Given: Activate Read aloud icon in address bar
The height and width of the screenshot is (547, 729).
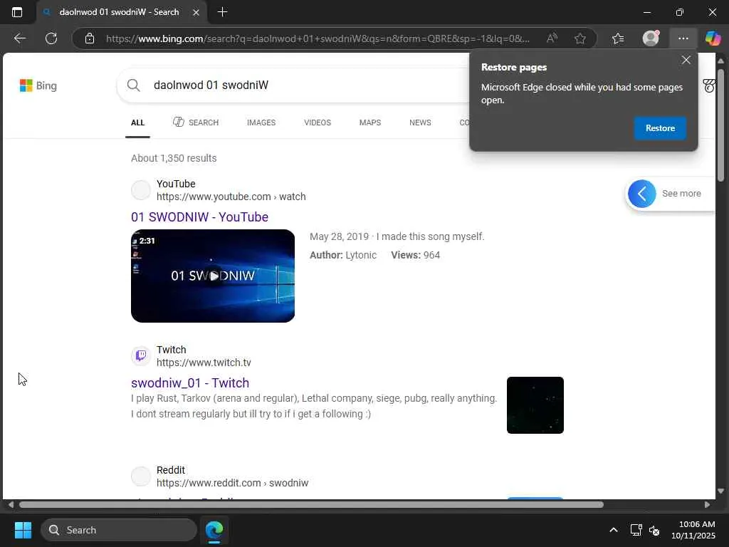Looking at the screenshot, I should 552,38.
